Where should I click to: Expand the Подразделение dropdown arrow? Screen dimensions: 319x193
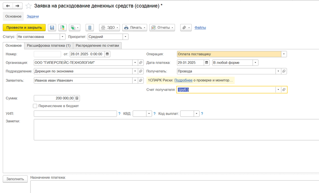point(135,71)
